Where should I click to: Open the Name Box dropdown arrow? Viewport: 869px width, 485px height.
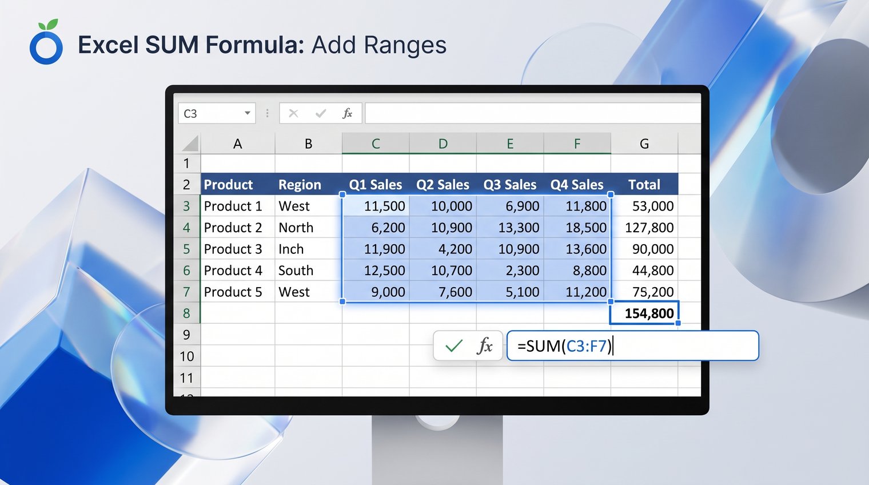pos(248,113)
